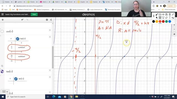This screenshot has height=99, width=177.
Task: Zoom out on the graph with minus button
Action: [x=174, y=29]
